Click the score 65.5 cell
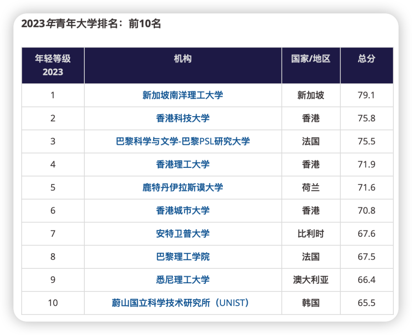412x335 pixels. (x=367, y=303)
